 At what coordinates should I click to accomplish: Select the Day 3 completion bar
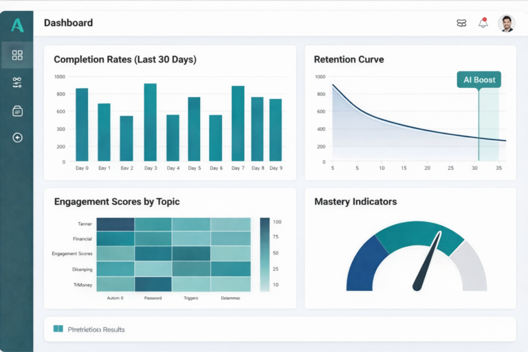pos(150,122)
